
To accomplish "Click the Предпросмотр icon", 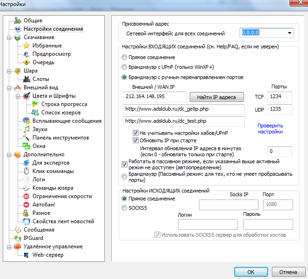I will point(26,54).
